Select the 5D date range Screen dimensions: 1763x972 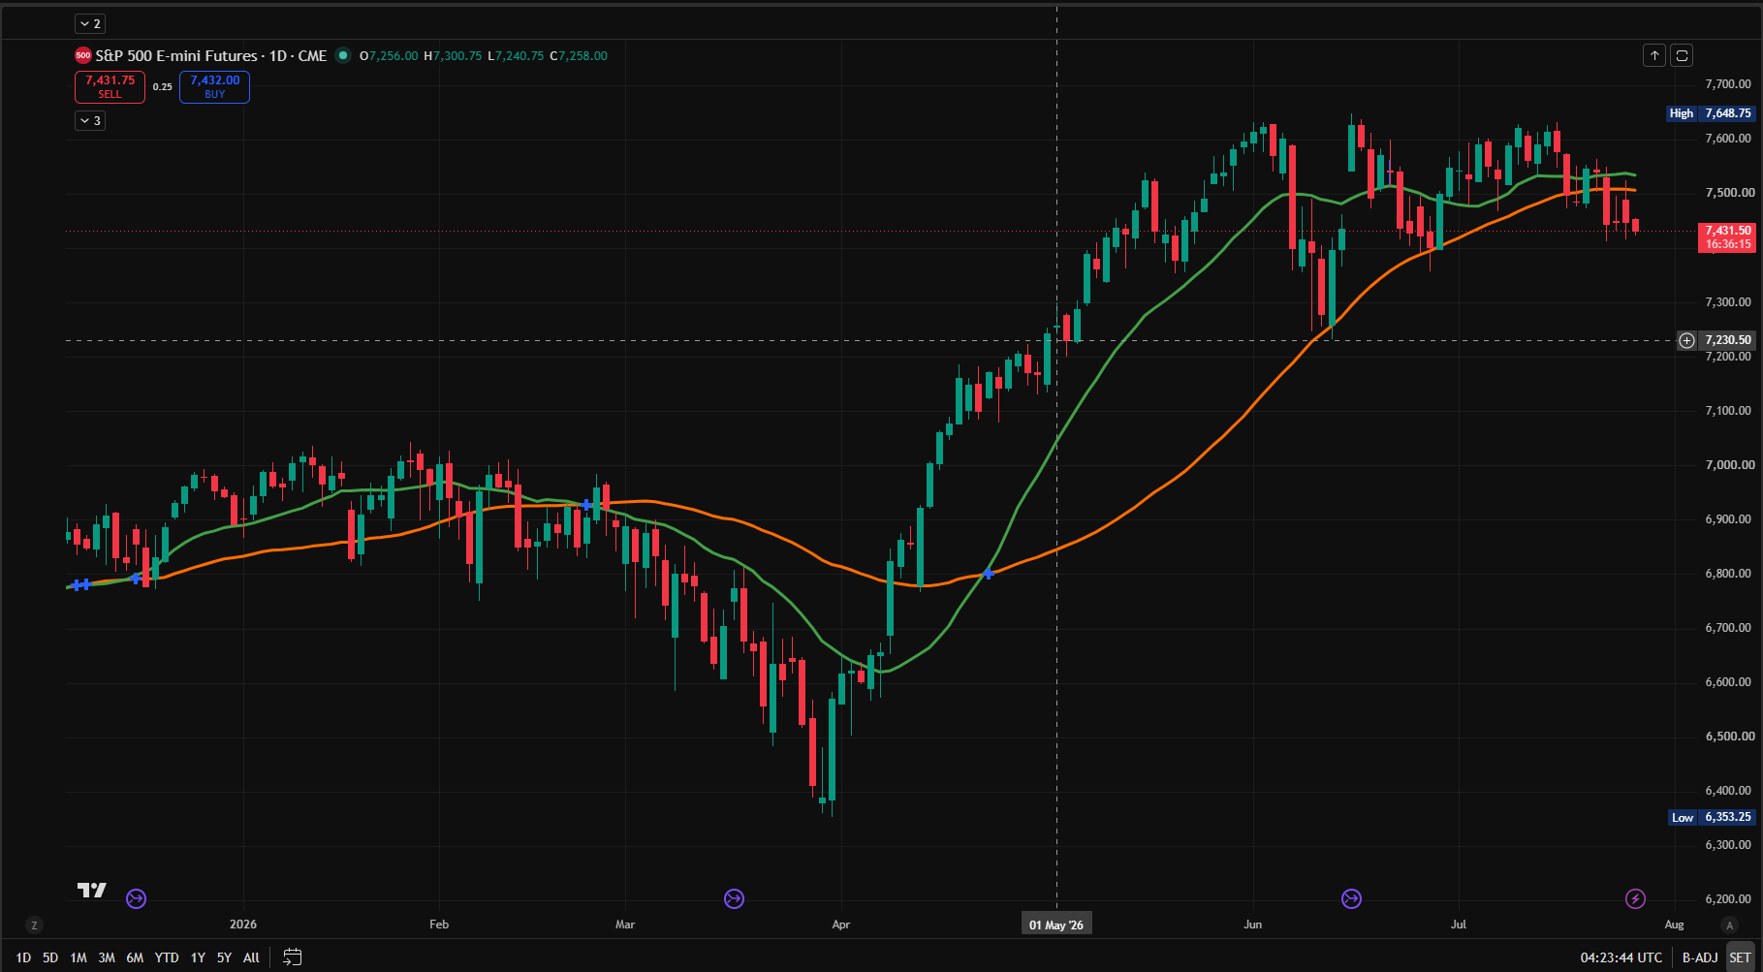point(50,957)
